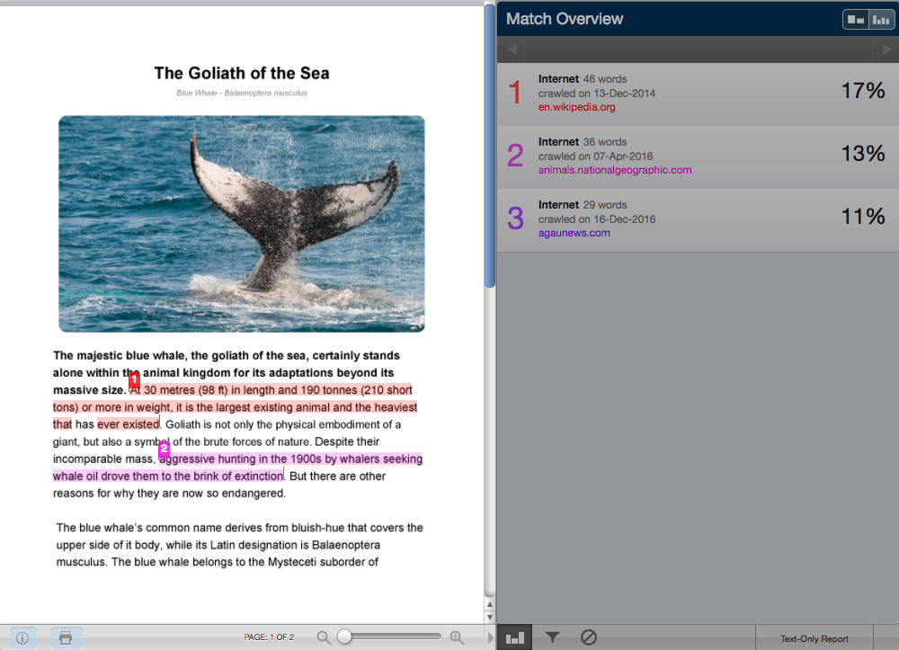
Task: Click the zoom in magnifier icon
Action: pyautogui.click(x=457, y=637)
